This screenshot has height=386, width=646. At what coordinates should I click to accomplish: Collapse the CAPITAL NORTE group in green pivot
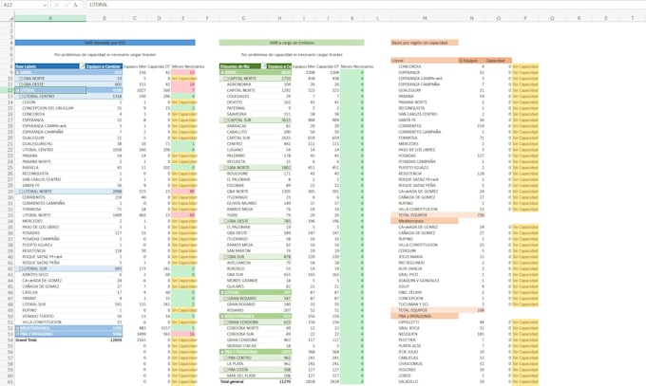tap(225, 78)
